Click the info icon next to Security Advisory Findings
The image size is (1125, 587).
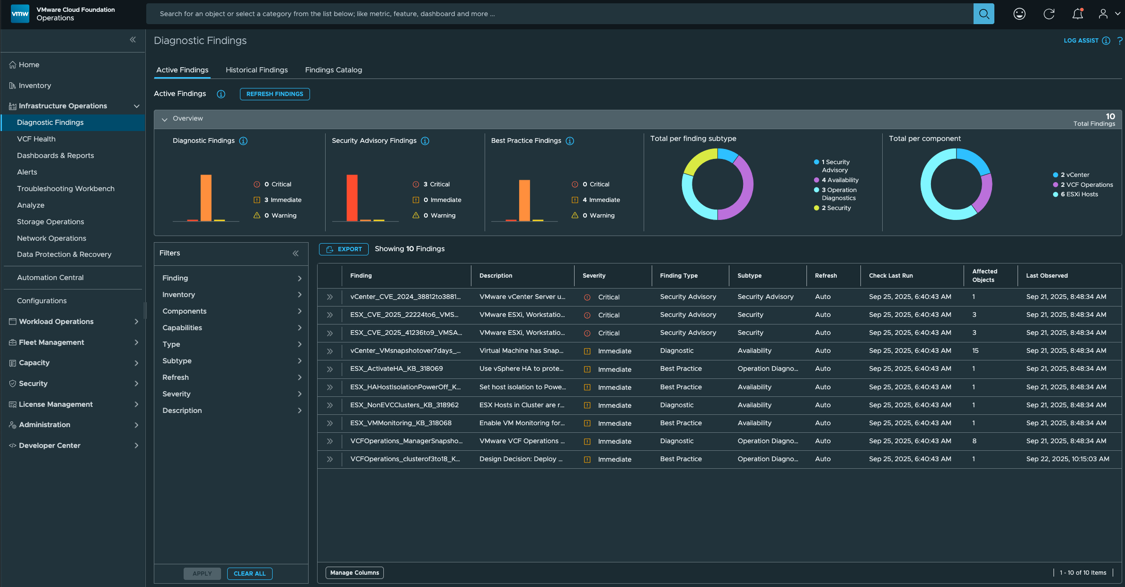pyautogui.click(x=425, y=140)
